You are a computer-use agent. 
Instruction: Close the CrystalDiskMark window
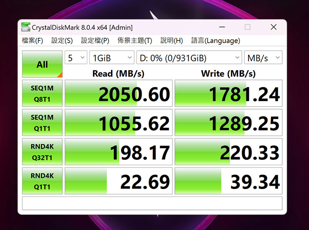click(x=274, y=27)
